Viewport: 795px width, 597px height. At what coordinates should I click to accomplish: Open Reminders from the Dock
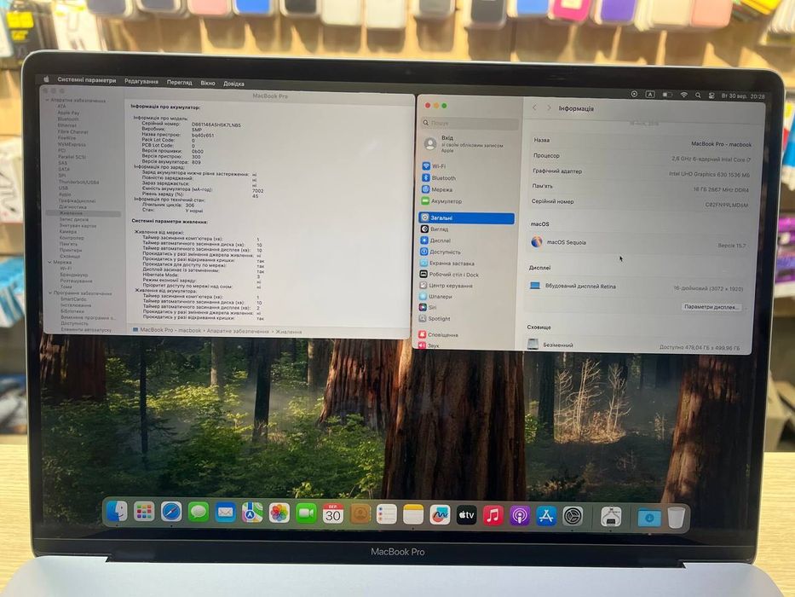coord(386,515)
